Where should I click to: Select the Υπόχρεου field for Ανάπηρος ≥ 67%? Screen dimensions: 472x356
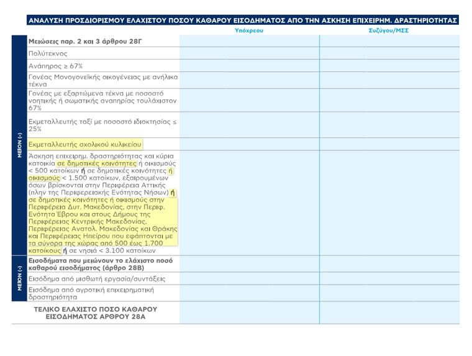(249, 65)
